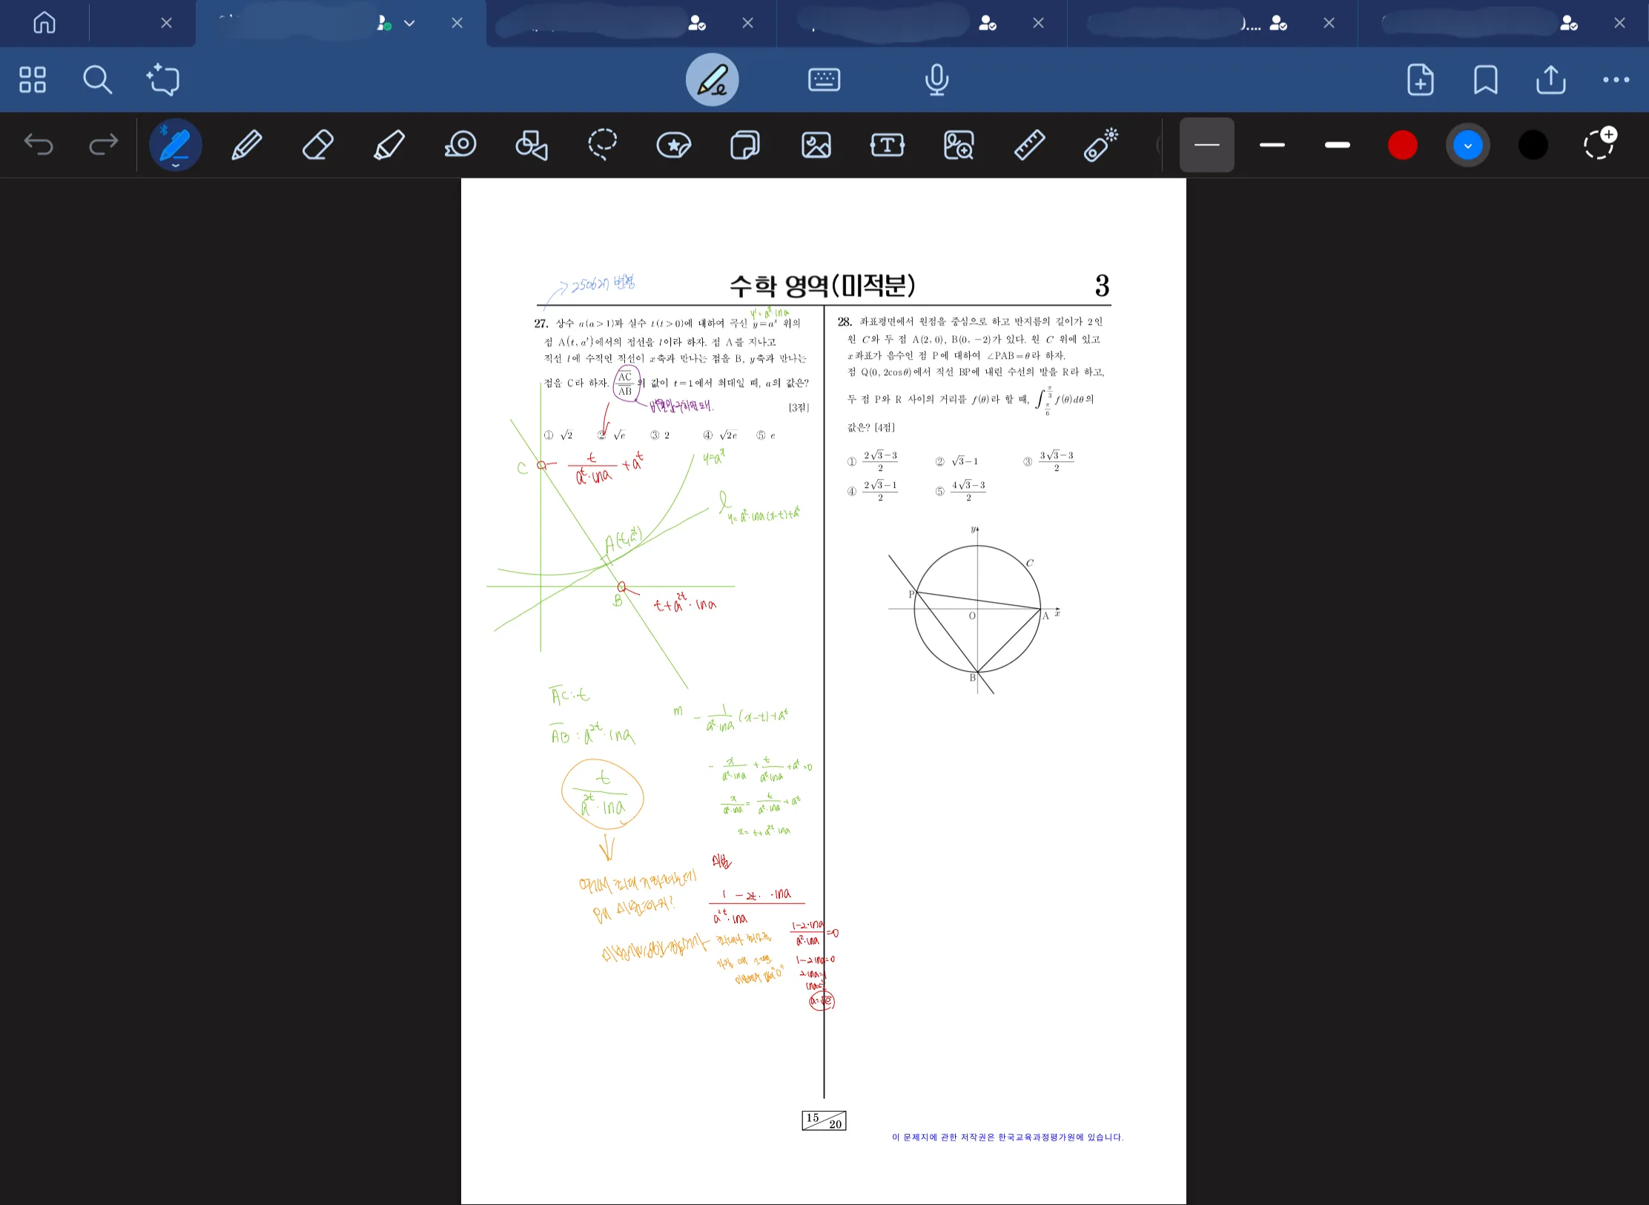1649x1205 pixels.
Task: Choose the thinnest stroke width
Action: click(1207, 145)
